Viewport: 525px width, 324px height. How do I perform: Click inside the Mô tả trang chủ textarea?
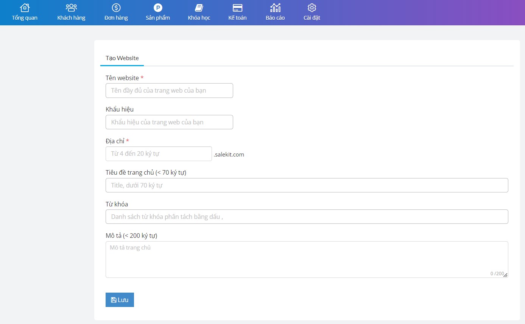(307, 259)
